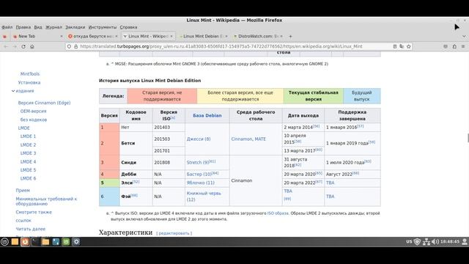Jump to LMDE 6 in sidebar
The width and height of the screenshot is (469, 264).
[28, 178]
